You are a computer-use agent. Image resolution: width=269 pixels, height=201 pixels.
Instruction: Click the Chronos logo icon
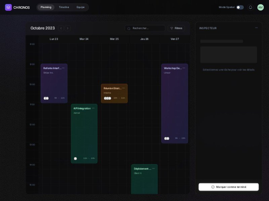click(8, 7)
